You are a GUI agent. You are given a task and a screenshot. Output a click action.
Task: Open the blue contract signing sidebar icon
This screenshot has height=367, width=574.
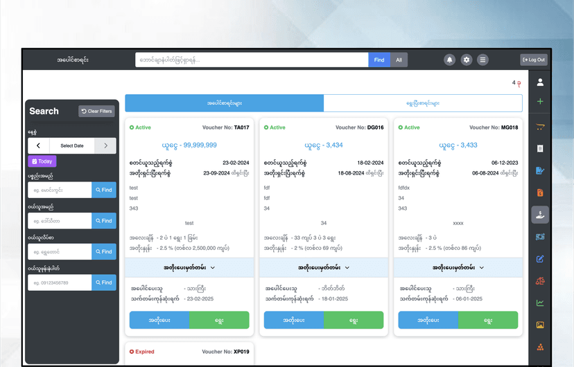click(540, 171)
